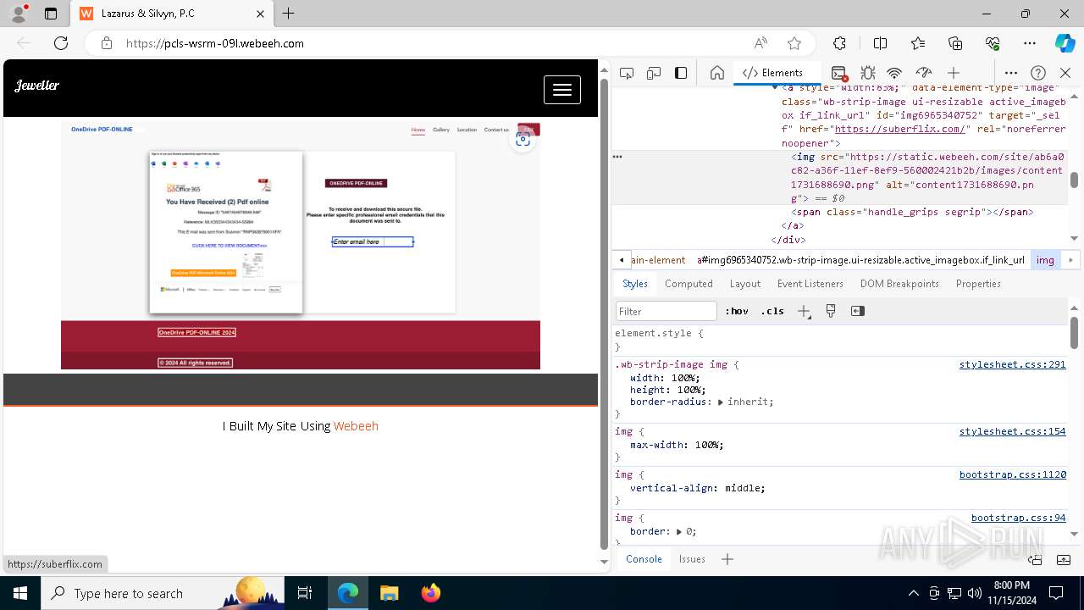Open tab actions menu icon

tap(51, 14)
